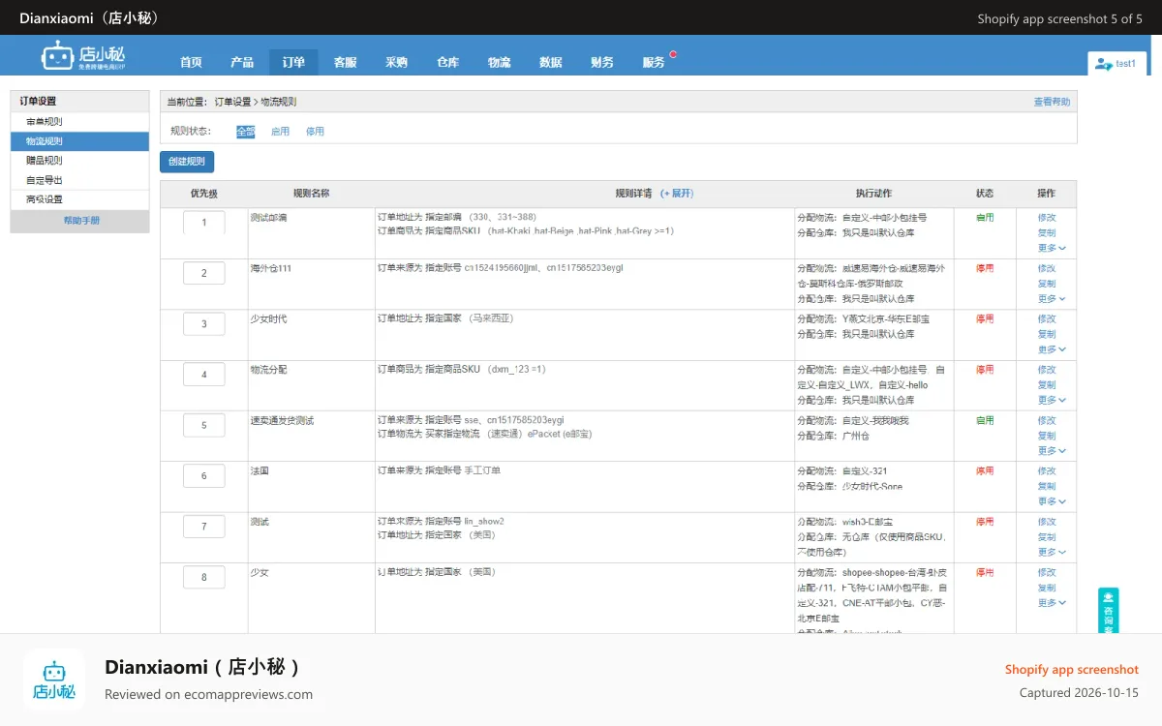Click 修改 for rule 海外仓111
Image resolution: width=1162 pixels, height=726 pixels.
point(1047,268)
